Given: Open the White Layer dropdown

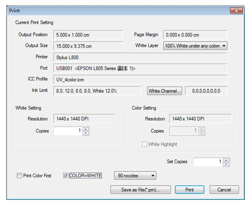Looking at the screenshot, I should click(x=195, y=46).
